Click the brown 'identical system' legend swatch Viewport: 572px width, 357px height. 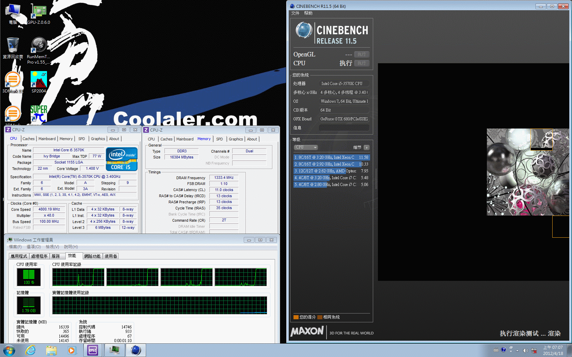(x=320, y=317)
